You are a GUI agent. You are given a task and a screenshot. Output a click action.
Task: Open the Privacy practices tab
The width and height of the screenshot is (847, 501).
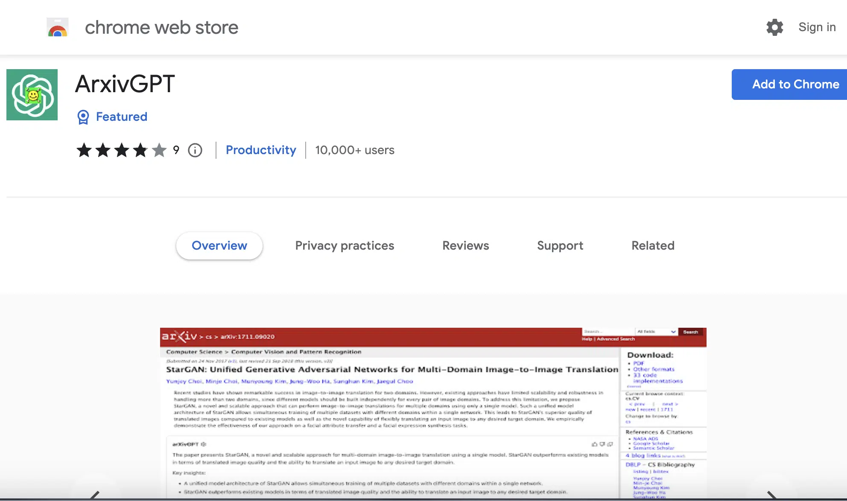tap(345, 246)
